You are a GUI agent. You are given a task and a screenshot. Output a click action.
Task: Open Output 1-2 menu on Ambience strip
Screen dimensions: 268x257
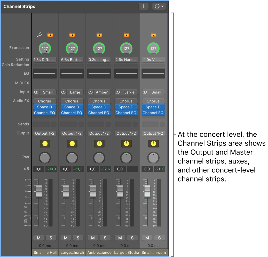tap(99, 133)
